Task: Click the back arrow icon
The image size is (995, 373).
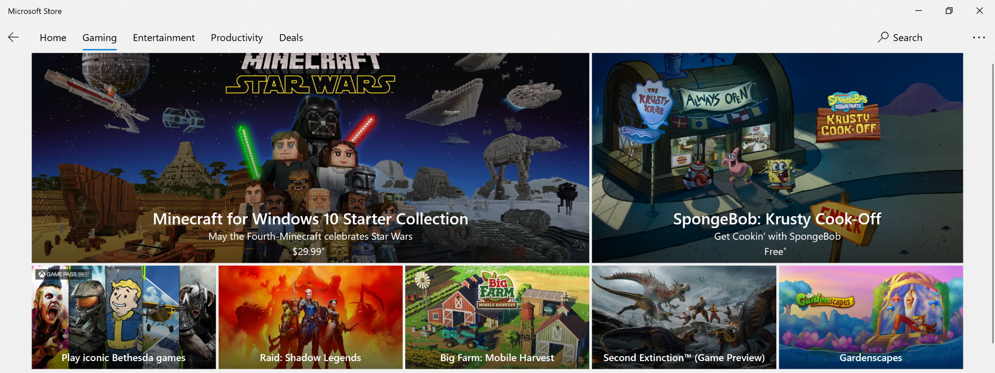Action: click(x=13, y=37)
